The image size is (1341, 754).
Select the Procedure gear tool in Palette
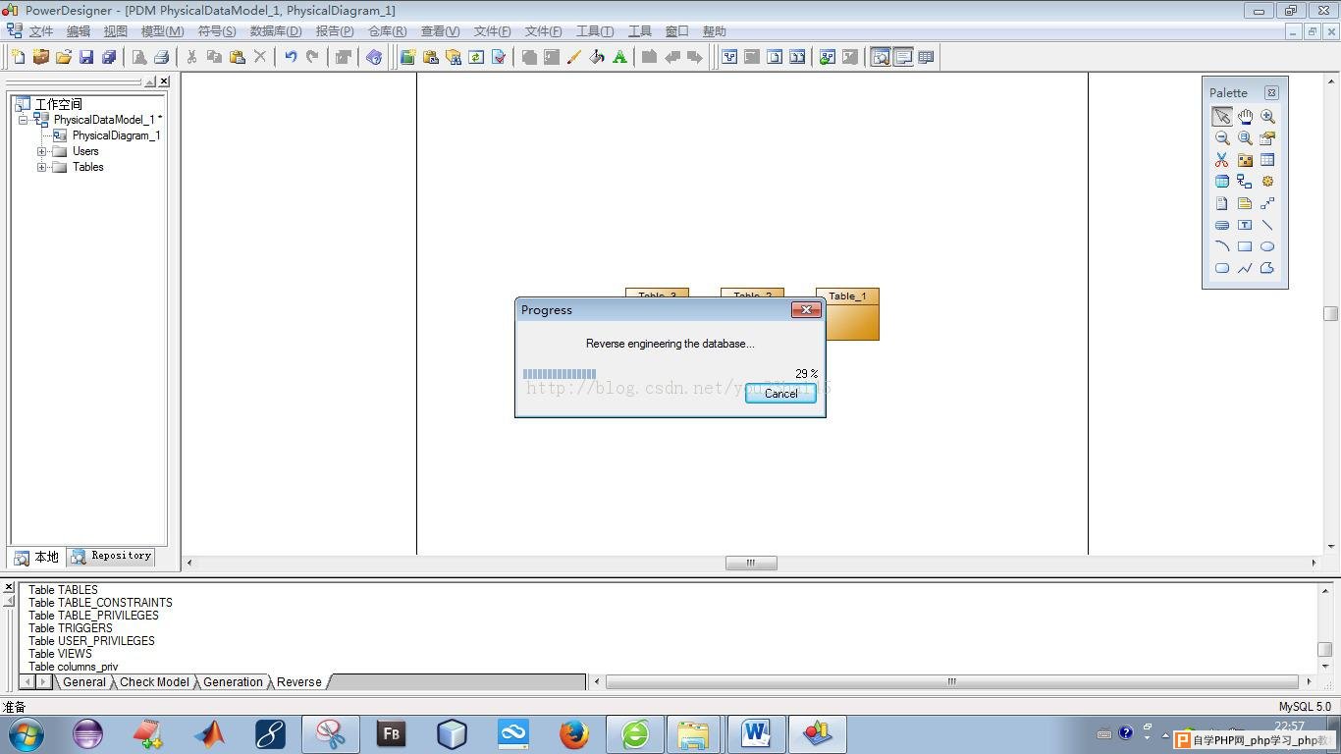(1267, 182)
